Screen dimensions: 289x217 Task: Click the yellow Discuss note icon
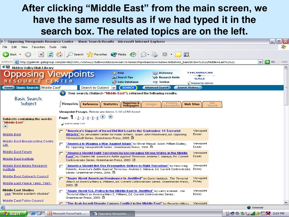[178, 55]
